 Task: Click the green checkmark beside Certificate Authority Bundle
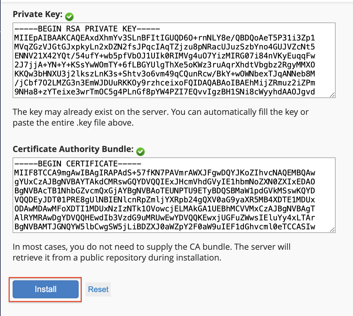140,152
